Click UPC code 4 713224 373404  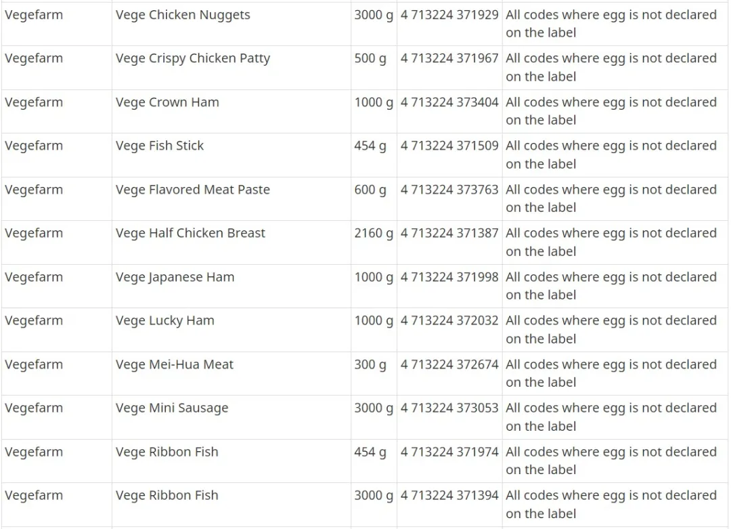[449, 102]
